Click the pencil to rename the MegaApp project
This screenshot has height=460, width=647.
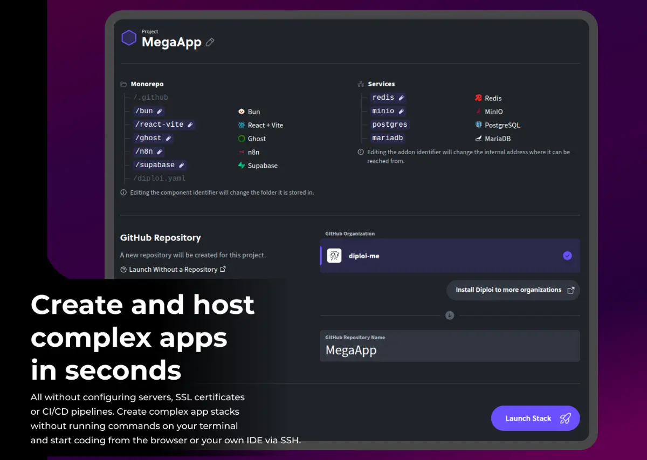(x=210, y=42)
